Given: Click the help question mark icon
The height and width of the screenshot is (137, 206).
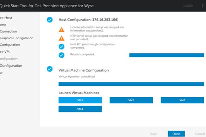Looking at the screenshot, I should (202, 6).
